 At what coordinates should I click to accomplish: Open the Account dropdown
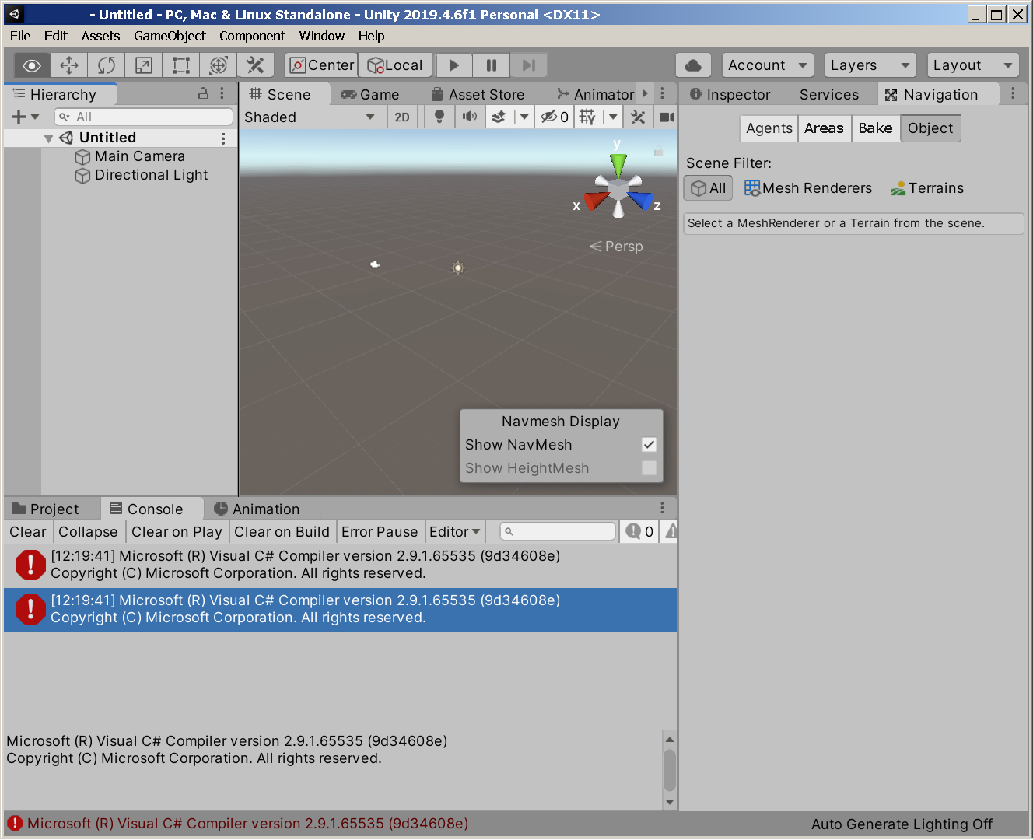pyautogui.click(x=768, y=65)
